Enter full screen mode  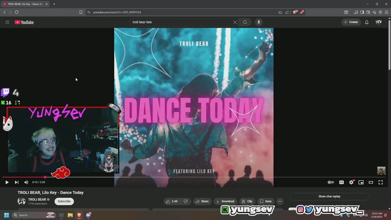pos(381,182)
